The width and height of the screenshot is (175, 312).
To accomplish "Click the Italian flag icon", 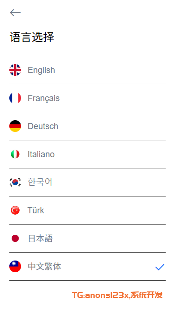I will pyautogui.click(x=15, y=154).
